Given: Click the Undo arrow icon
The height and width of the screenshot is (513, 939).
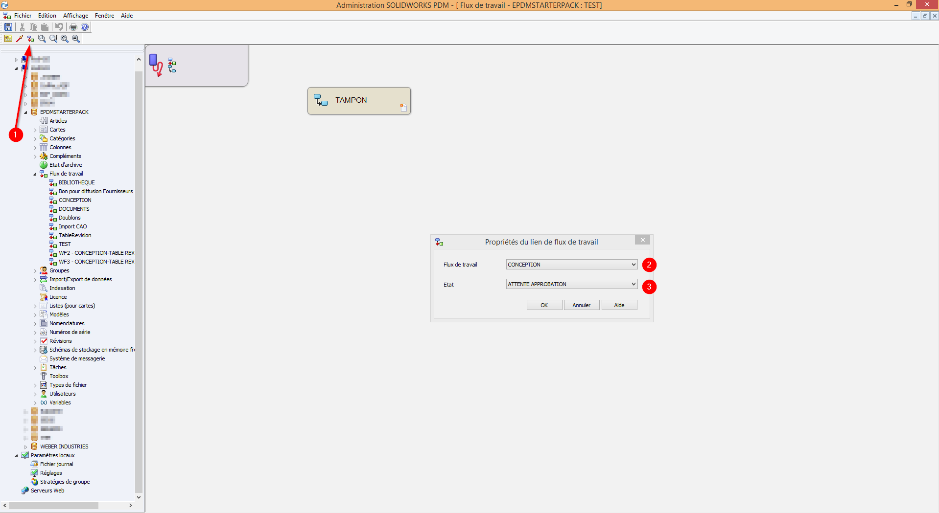Looking at the screenshot, I should tap(59, 27).
